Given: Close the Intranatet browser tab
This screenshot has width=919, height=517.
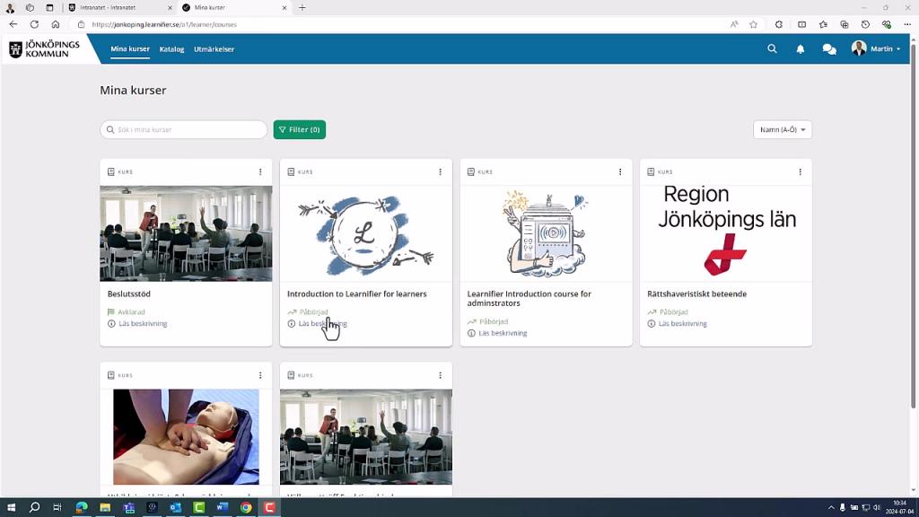Looking at the screenshot, I should pyautogui.click(x=170, y=7).
